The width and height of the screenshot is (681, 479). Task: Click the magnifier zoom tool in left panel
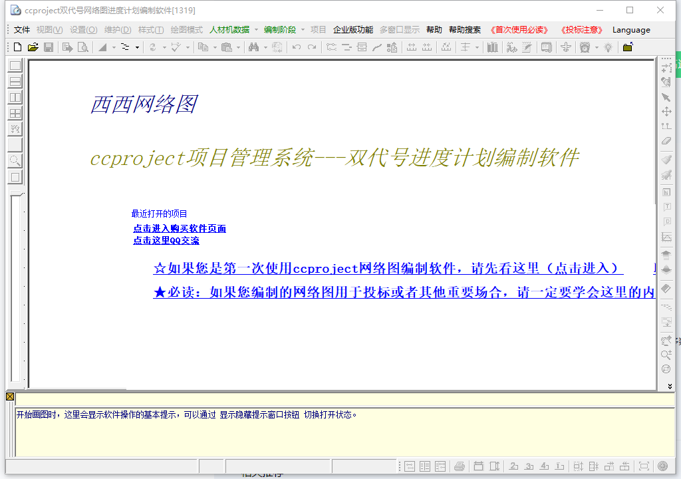15,161
